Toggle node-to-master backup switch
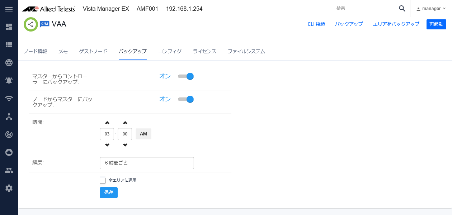452x215 pixels. tap(186, 99)
